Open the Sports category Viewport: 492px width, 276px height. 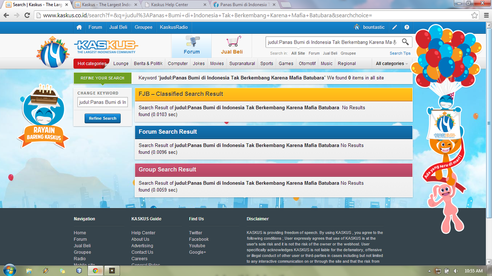click(267, 64)
